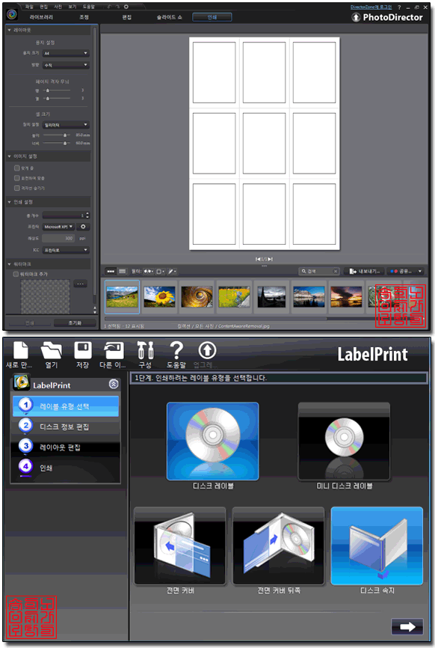Screen dimensions: 435x648
Task: Save the label using the 저장 disk icon
Action: pyautogui.click(x=82, y=350)
